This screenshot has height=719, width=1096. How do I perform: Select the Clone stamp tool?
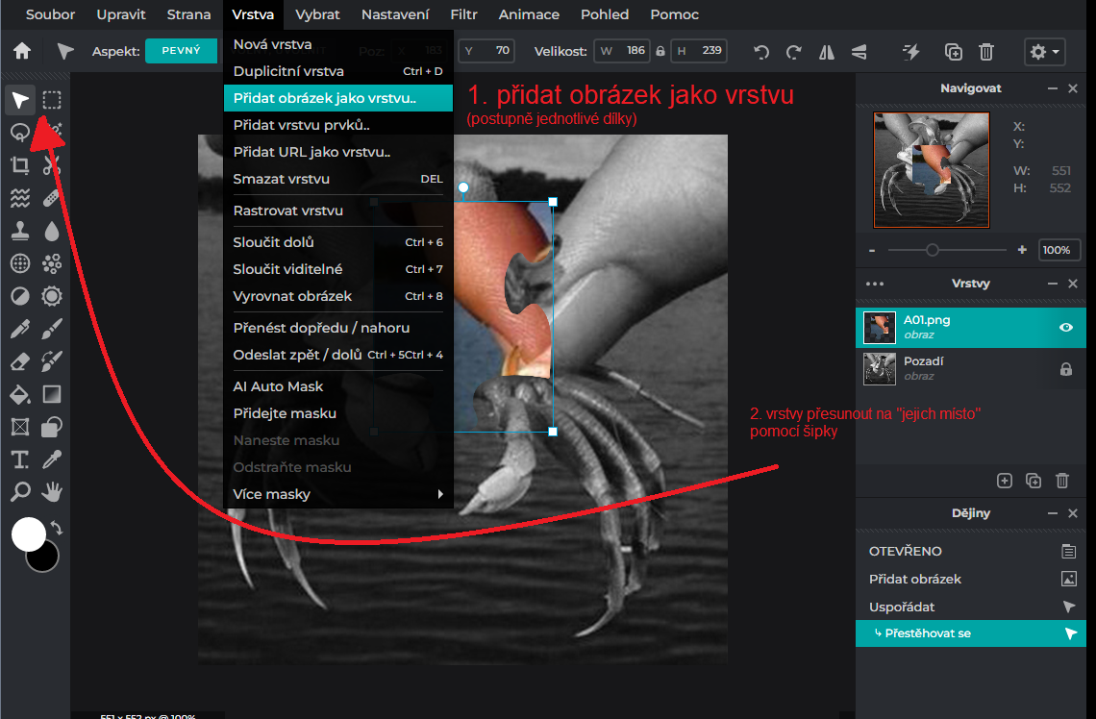(x=20, y=231)
